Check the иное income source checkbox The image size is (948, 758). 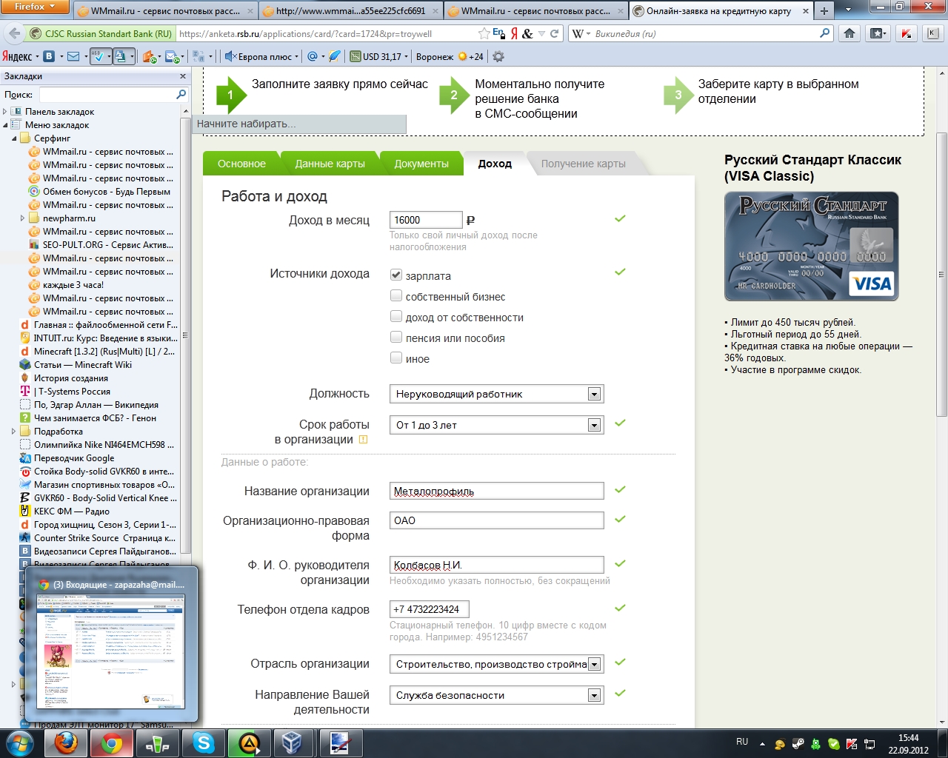396,358
